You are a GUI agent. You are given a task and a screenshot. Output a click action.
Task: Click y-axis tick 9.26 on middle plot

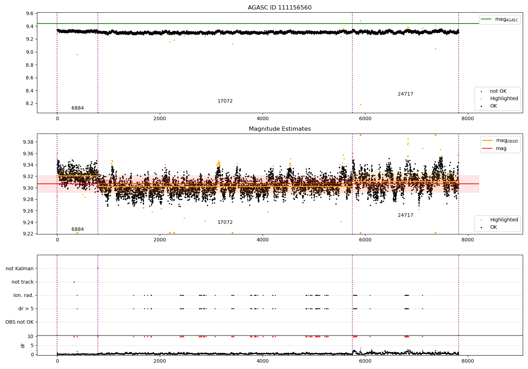(29, 211)
